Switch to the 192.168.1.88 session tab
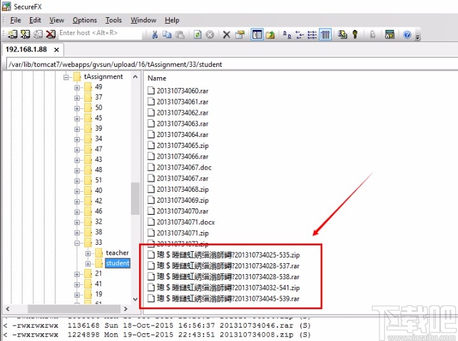 pos(27,49)
